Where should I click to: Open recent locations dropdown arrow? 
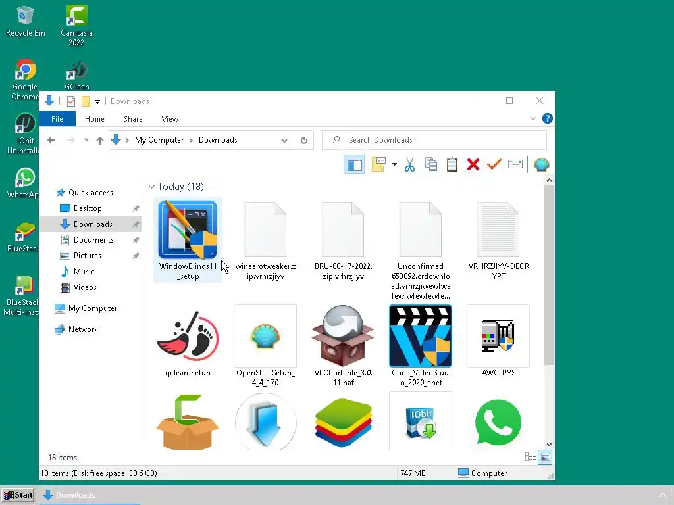[86, 140]
